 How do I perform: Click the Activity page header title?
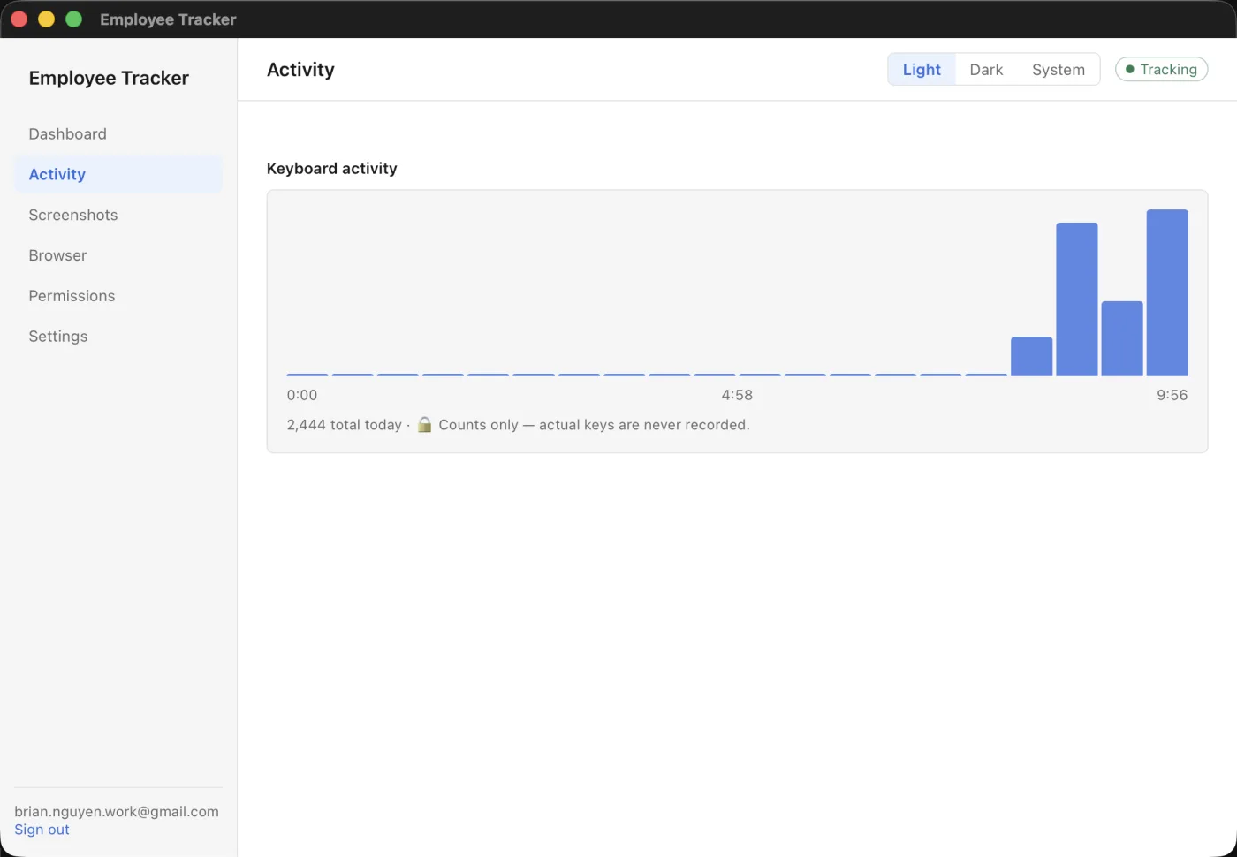pyautogui.click(x=300, y=70)
